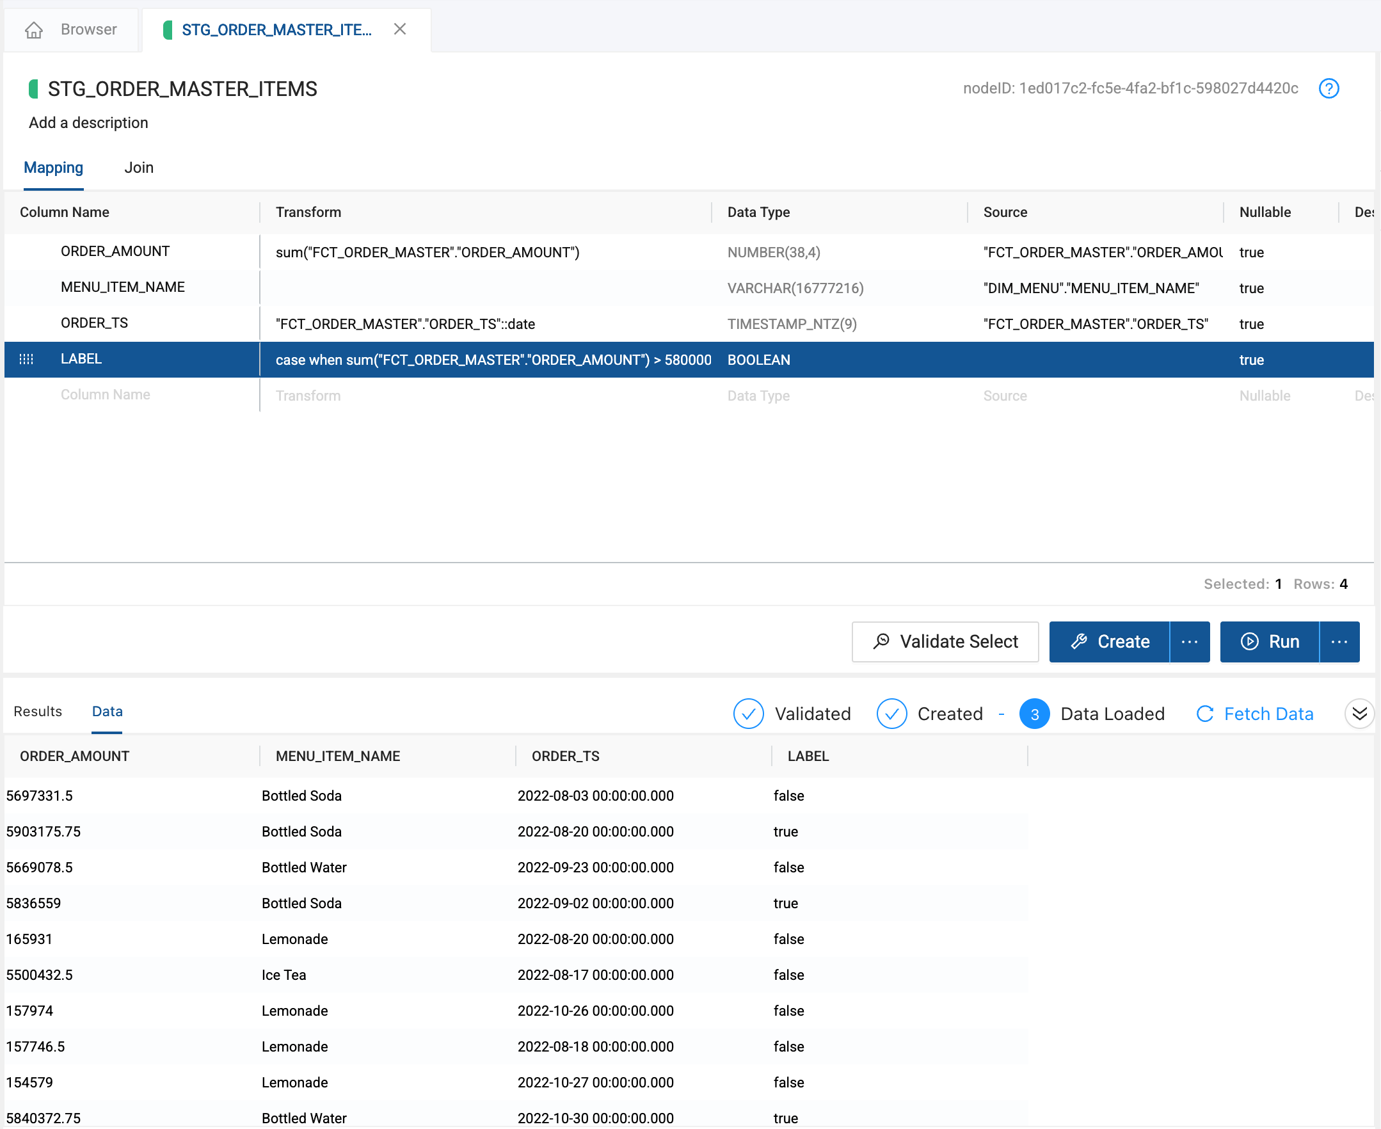Close the STG_ORDER_MASTER_ITEMS tab
Image resolution: width=1381 pixels, height=1129 pixels.
tap(400, 29)
